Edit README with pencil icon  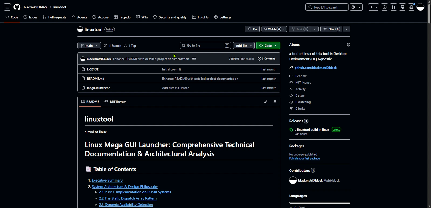click(x=266, y=101)
